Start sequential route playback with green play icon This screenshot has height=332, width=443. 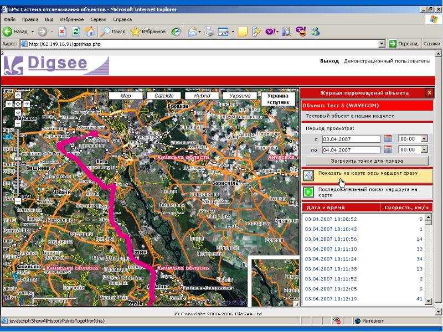pyautogui.click(x=308, y=191)
